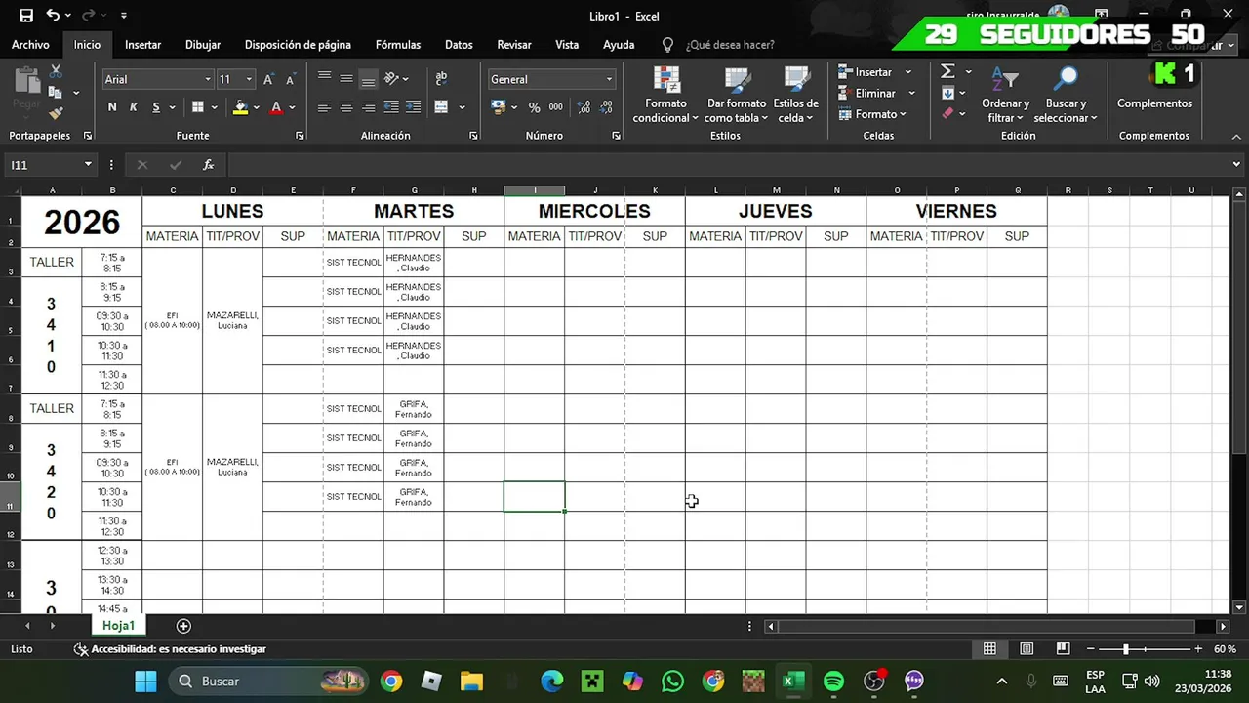Add a new sheet with the plus icon
Viewport: 1249px width, 703px height.
[x=183, y=626]
